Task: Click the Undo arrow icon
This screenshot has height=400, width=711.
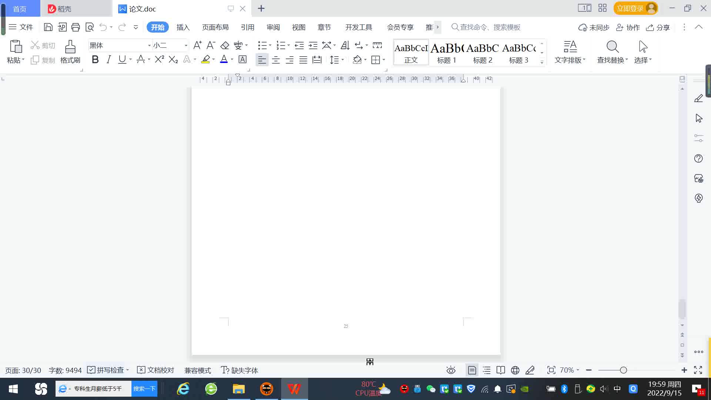Action: point(103,27)
